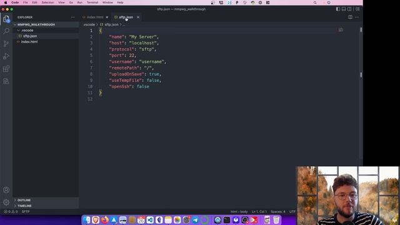400x225 pixels.
Task: Open editor more actions ellipsis
Action: coord(357,17)
